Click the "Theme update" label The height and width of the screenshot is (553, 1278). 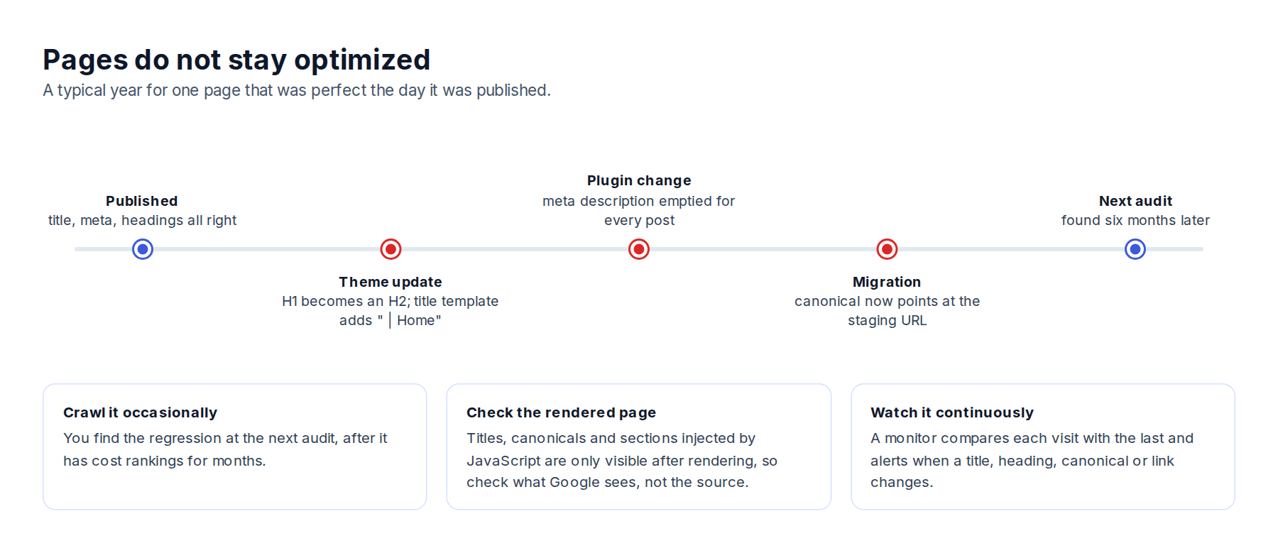pyautogui.click(x=390, y=282)
